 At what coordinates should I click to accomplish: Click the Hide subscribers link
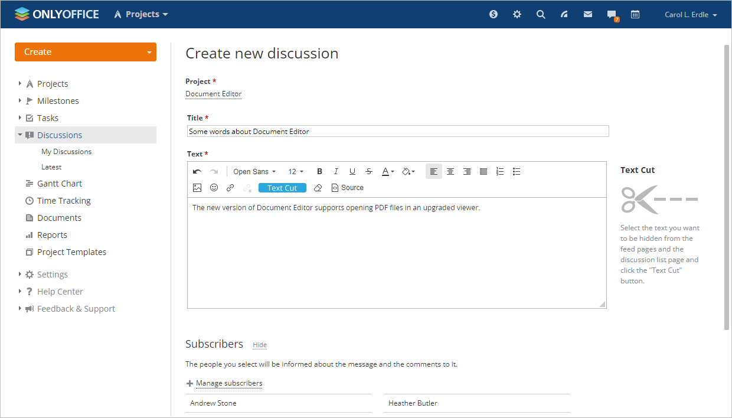coord(260,345)
